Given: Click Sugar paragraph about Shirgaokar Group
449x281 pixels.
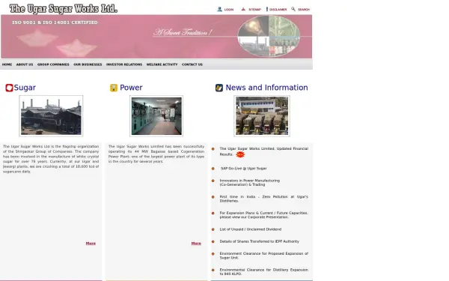Looking at the screenshot, I should click(51, 159).
